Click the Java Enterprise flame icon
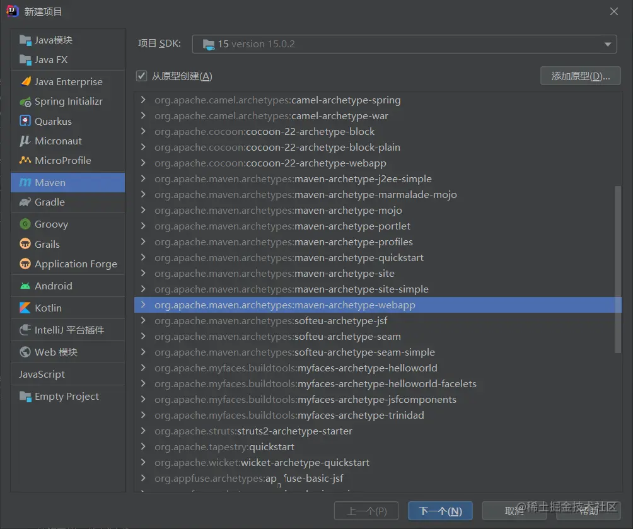The image size is (633, 529). 25,81
